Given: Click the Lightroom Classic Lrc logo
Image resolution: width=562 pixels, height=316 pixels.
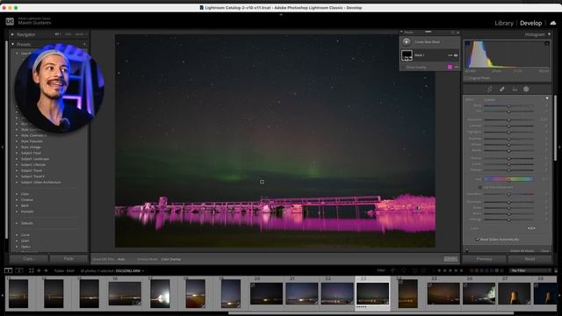Looking at the screenshot, I should [10, 21].
